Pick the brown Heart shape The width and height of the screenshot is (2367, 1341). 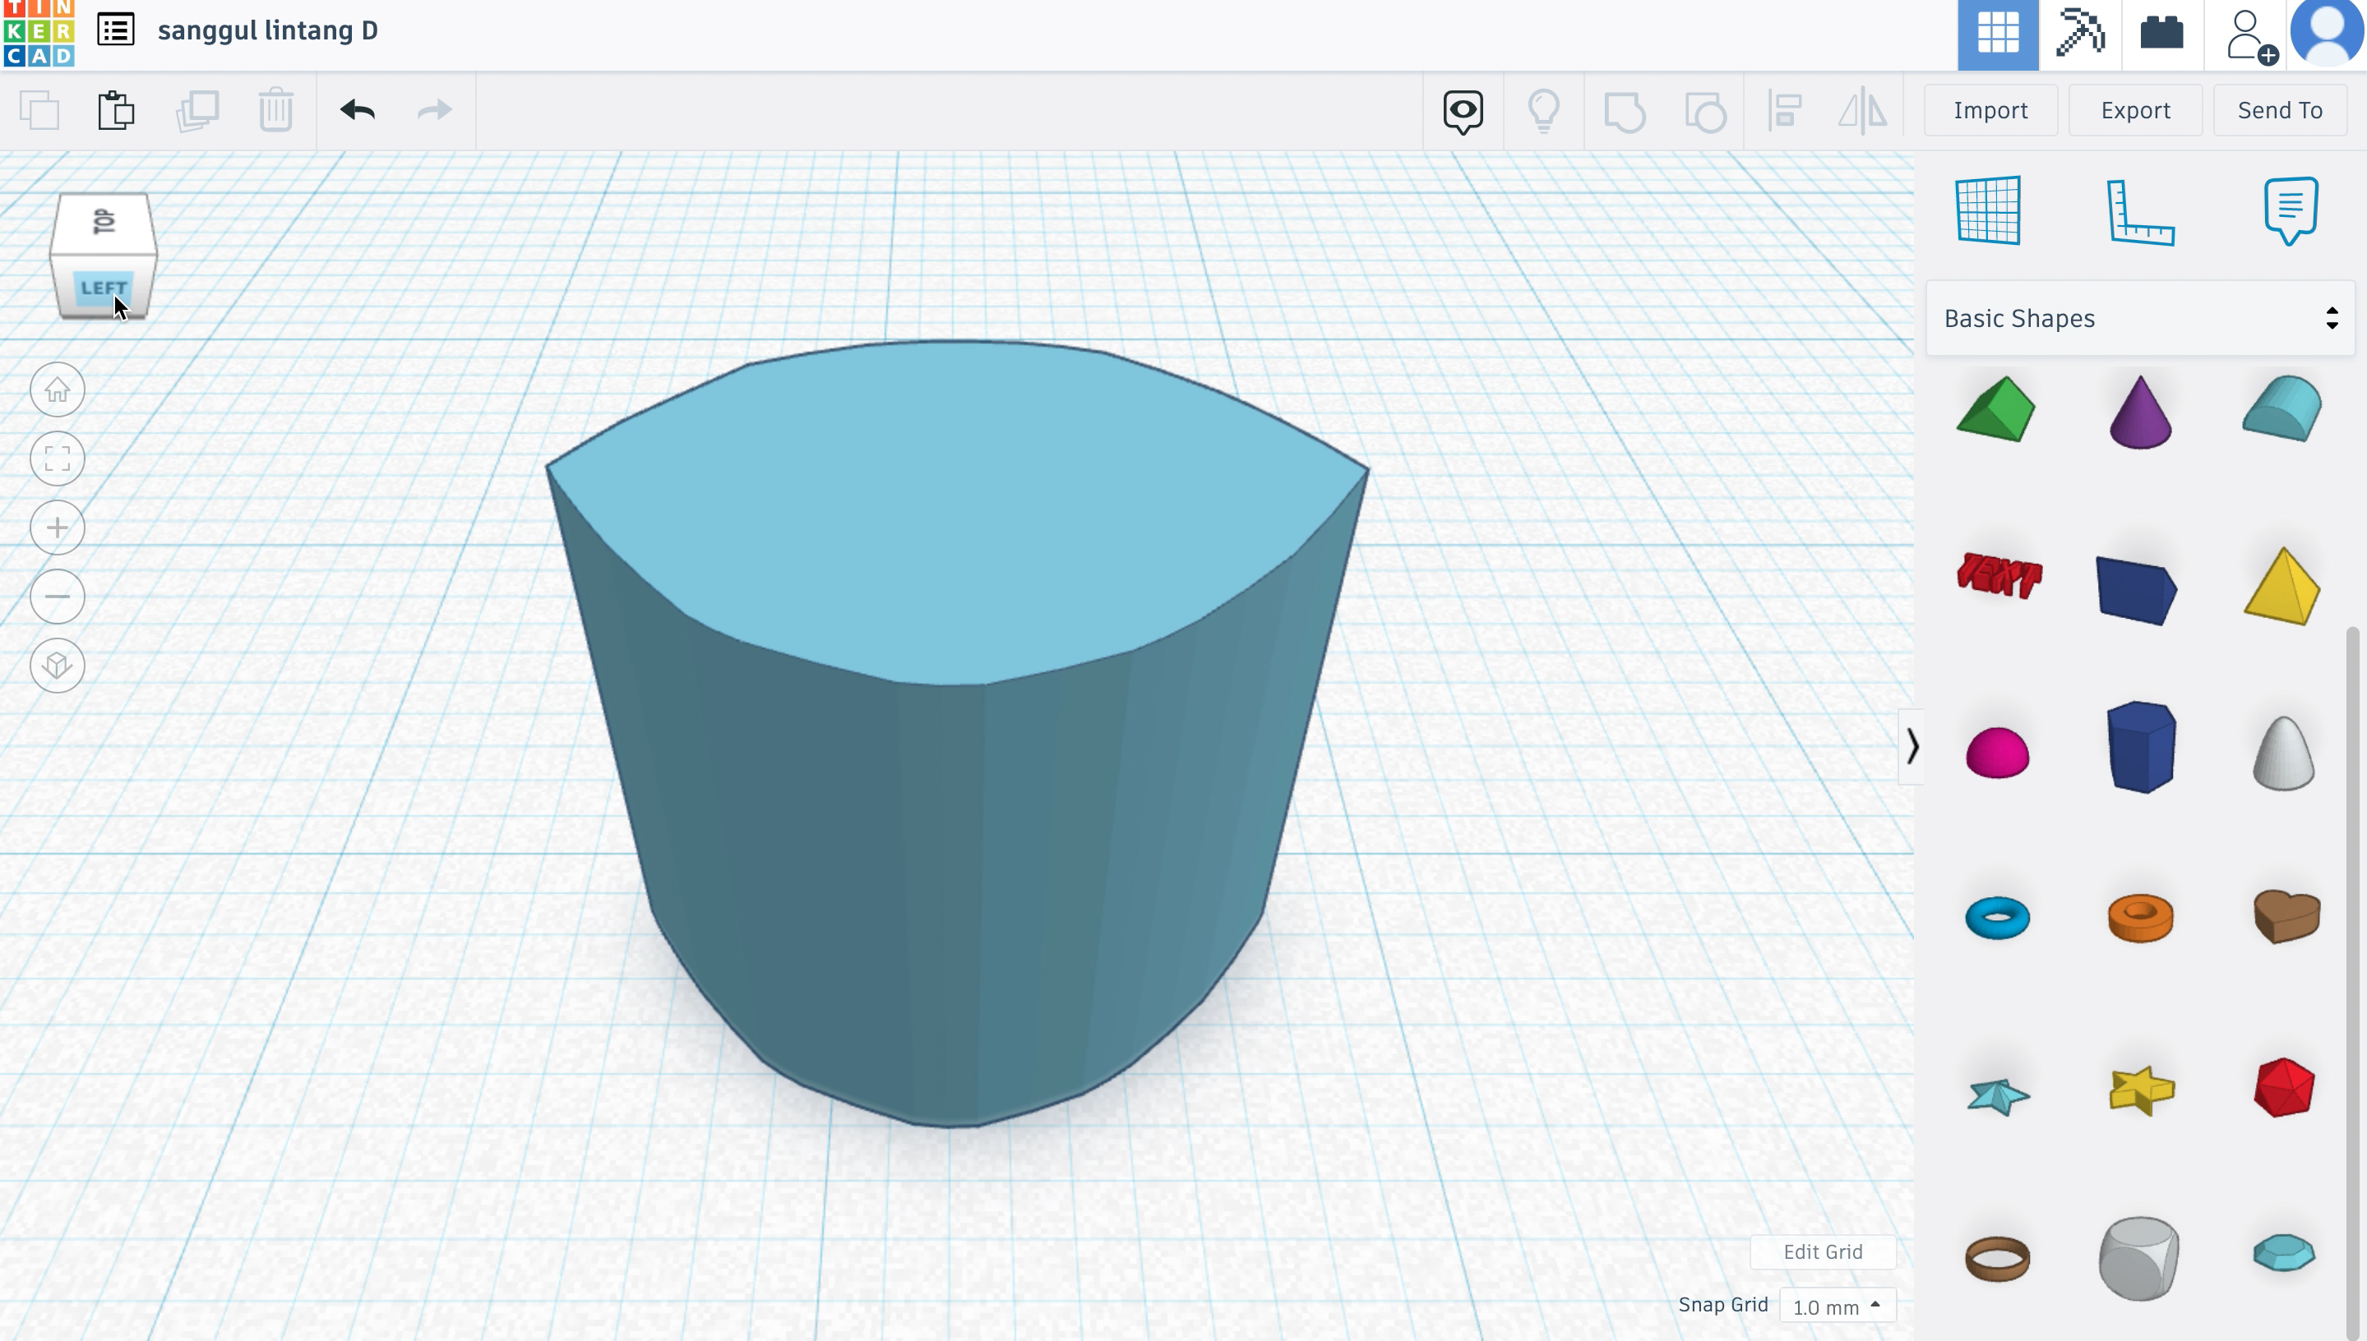pos(2287,916)
